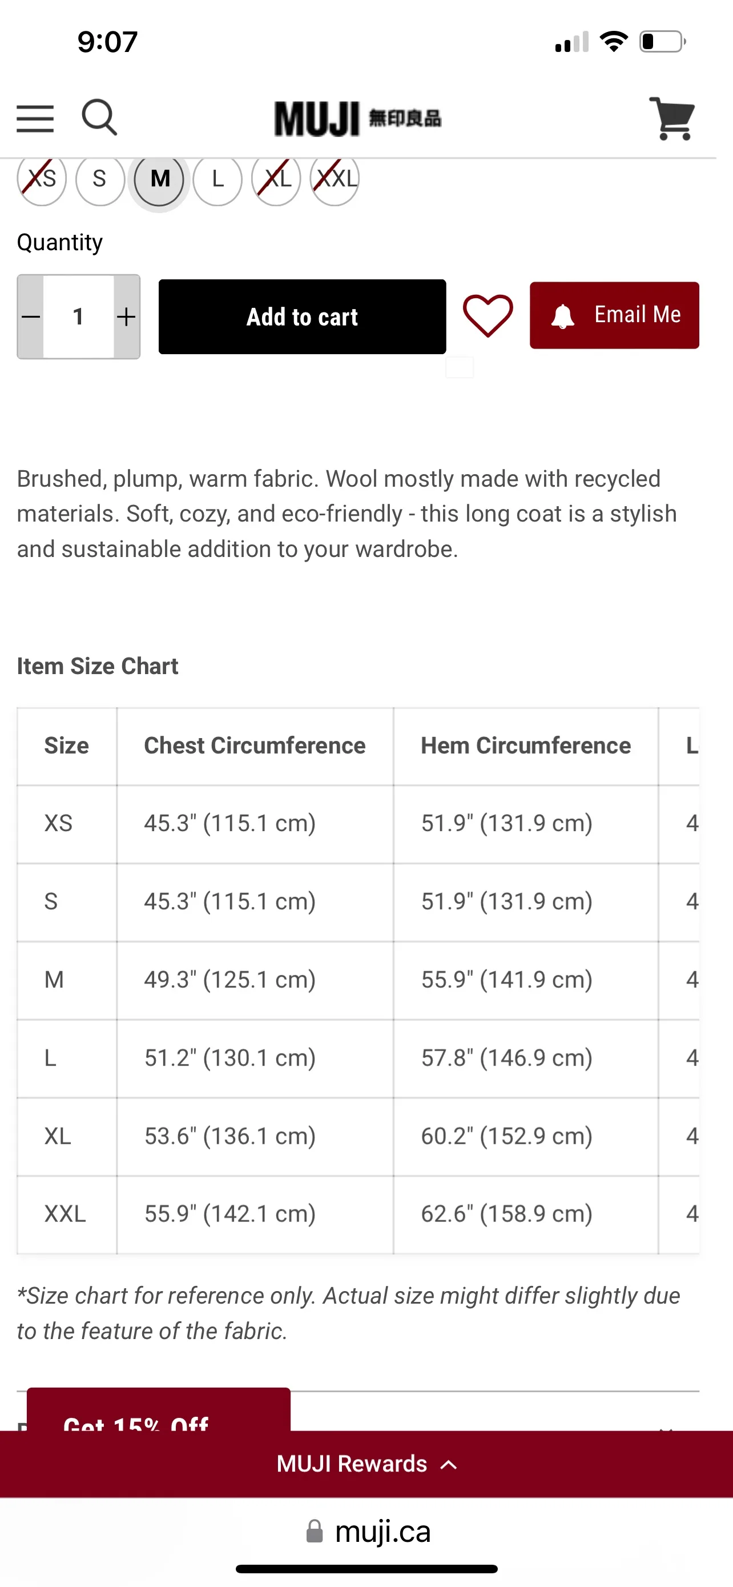Open the hamburger navigation menu
The width and height of the screenshot is (733, 1587).
[x=35, y=117]
